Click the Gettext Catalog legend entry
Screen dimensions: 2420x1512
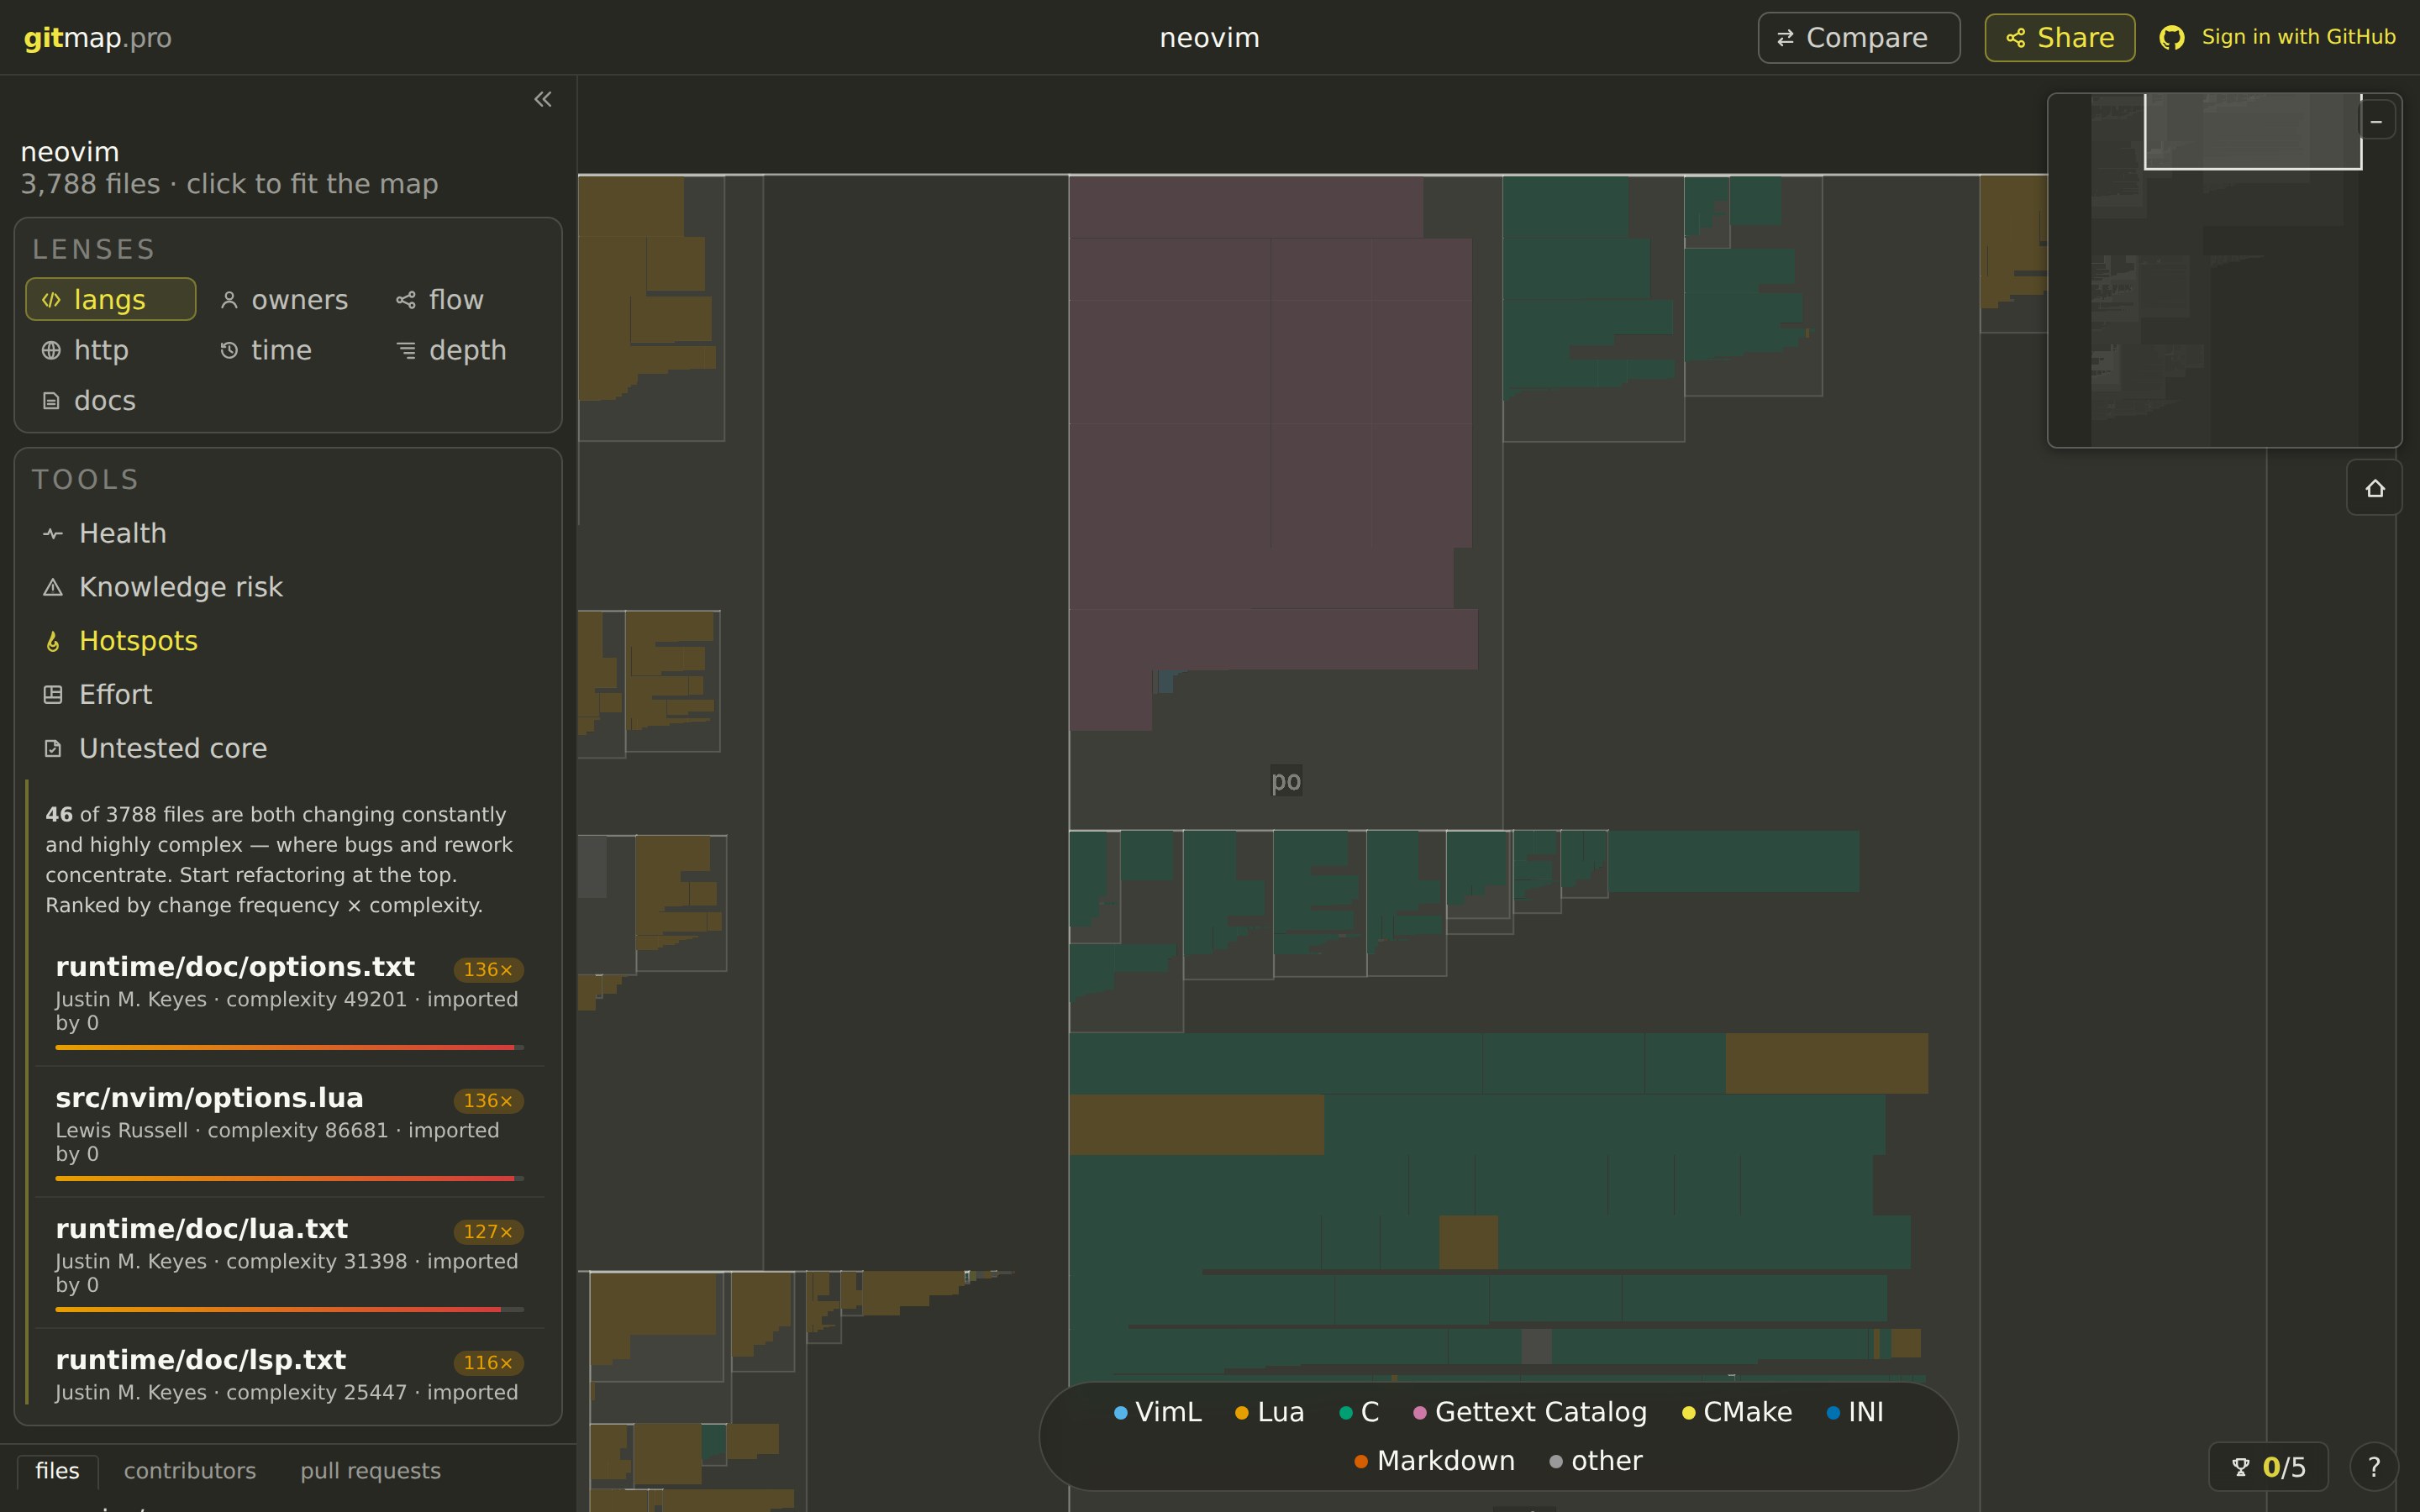pyautogui.click(x=1530, y=1412)
